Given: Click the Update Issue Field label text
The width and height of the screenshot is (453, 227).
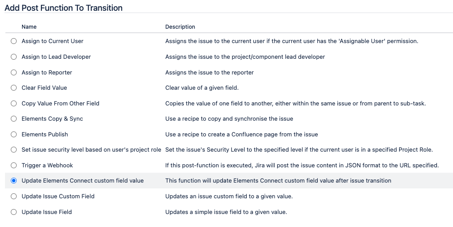Looking at the screenshot, I should click(47, 212).
